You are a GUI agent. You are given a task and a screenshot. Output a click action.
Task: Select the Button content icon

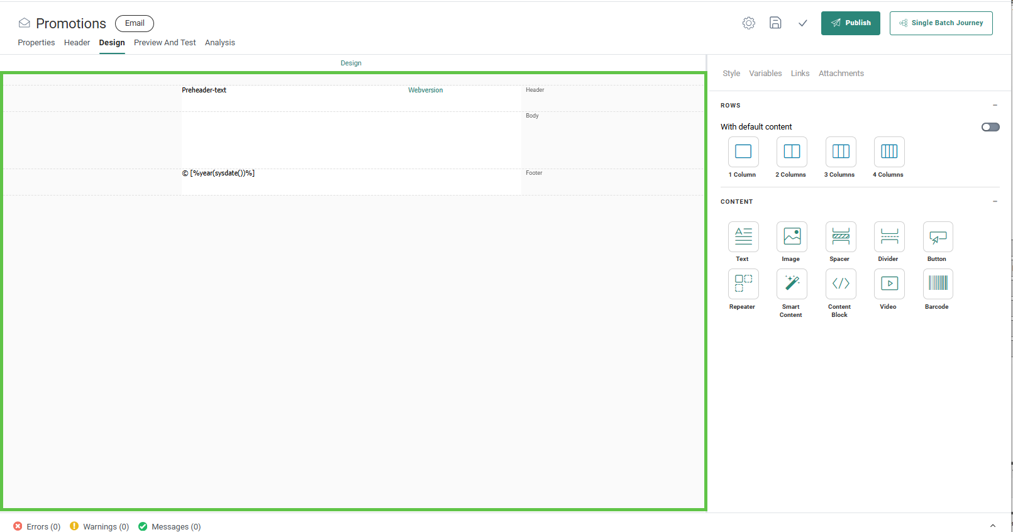pyautogui.click(x=938, y=237)
